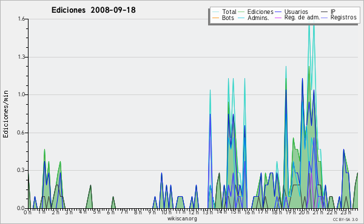Click the chart title Ediciones 2008-09-18

[93, 10]
